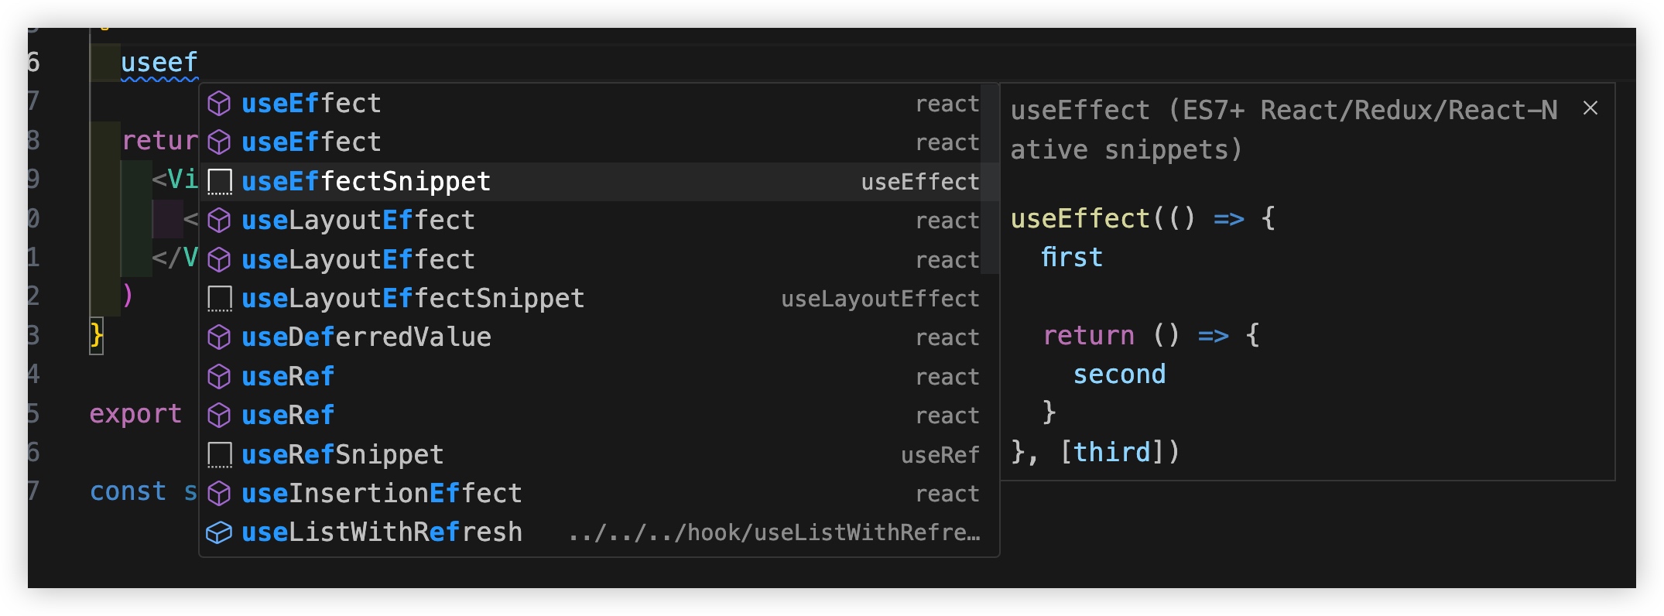The image size is (1664, 616).
Task: Choose the useListWithRefresh suggestion
Action: point(382,532)
